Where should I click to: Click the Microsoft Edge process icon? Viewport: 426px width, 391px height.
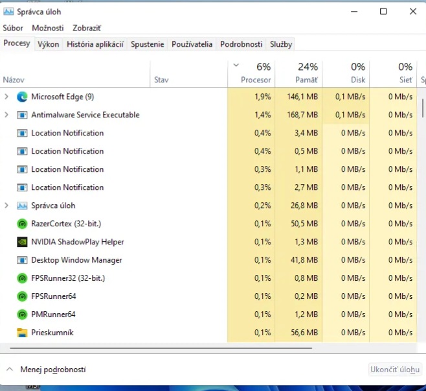coord(22,97)
